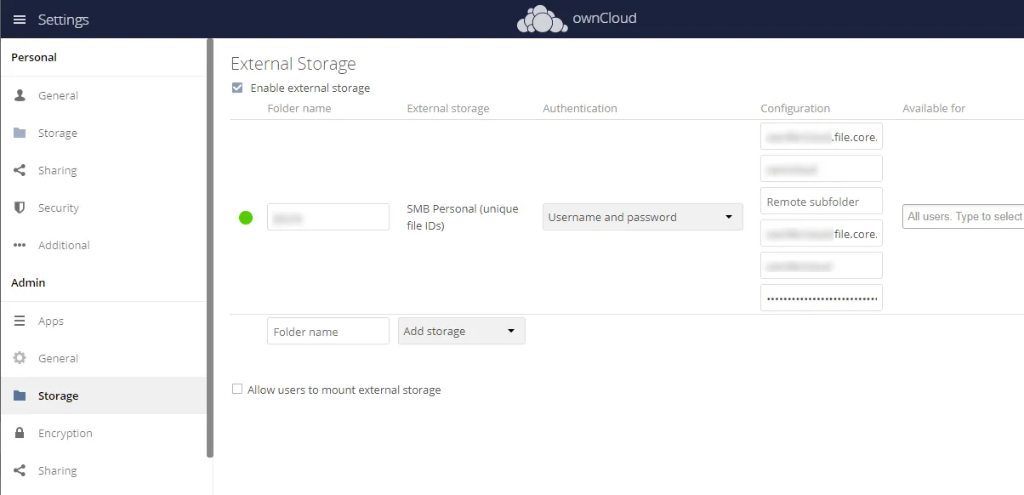The image size is (1024, 495).
Task: Click the Available for users selector field
Action: click(x=964, y=217)
